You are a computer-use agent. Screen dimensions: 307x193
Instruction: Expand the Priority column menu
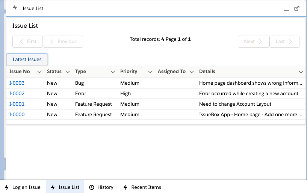150,72
